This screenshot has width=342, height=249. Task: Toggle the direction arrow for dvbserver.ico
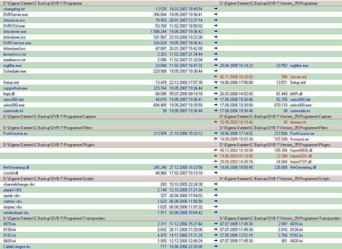[x=216, y=20]
